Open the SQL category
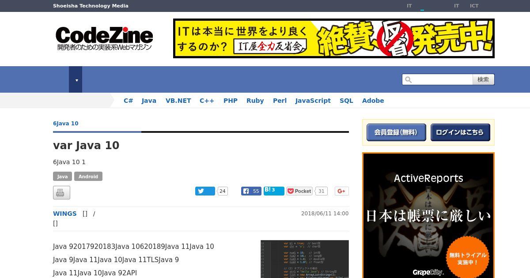Image resolution: width=530 pixels, height=278 pixels. point(346,101)
